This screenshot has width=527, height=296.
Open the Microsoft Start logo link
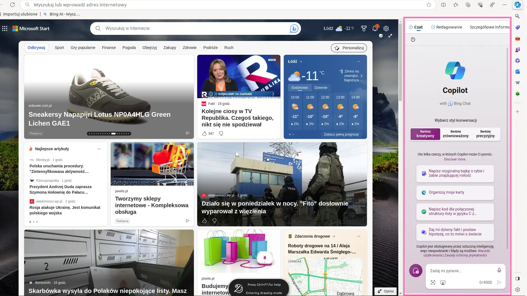31,28
